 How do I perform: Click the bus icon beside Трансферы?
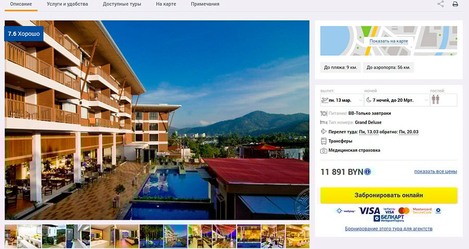pos(323,141)
